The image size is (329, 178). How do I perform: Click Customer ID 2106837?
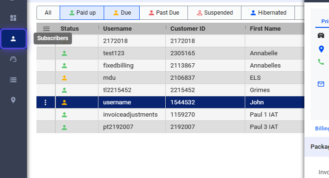(x=183, y=78)
